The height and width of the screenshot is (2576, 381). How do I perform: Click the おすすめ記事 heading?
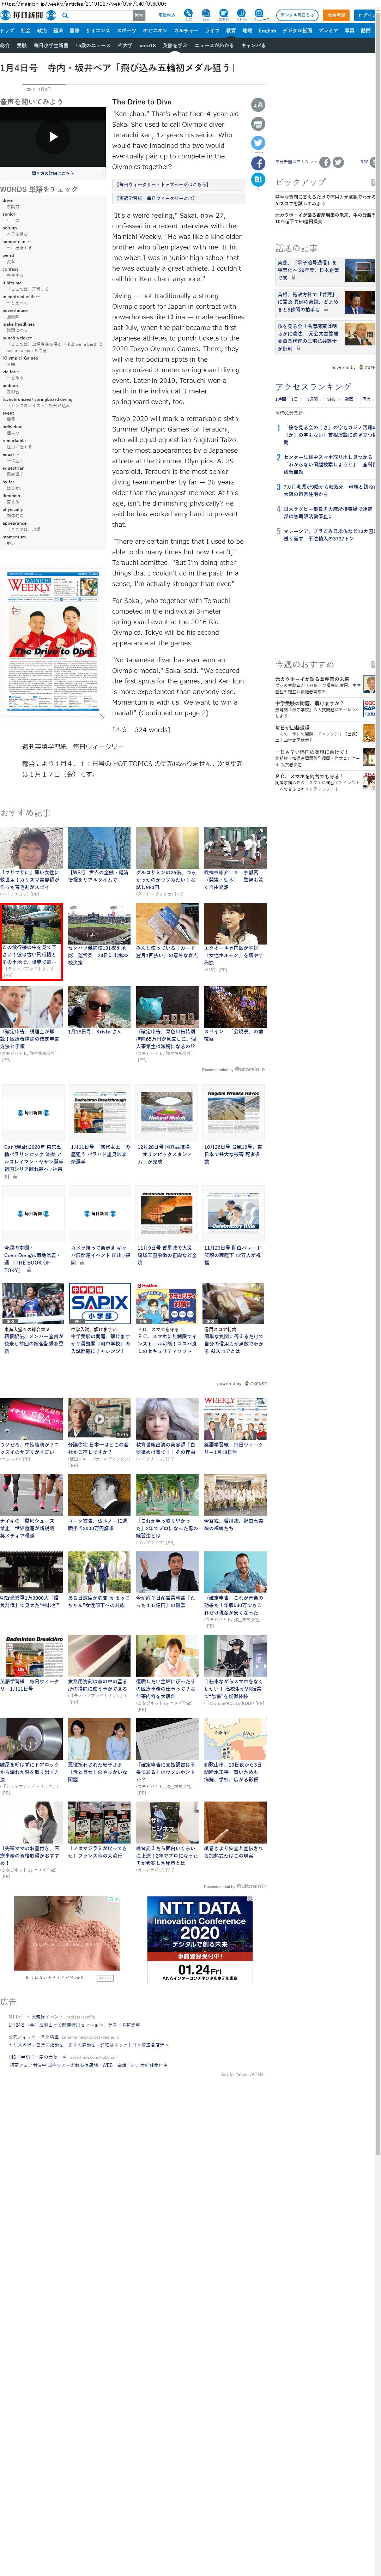[x=25, y=813]
